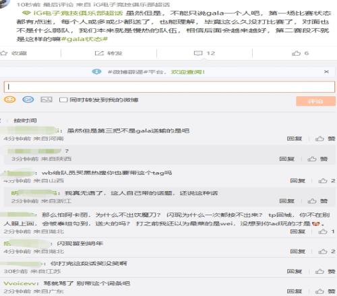Check 同时转发到我的微博 checkbox
Screen dimensions: 337x296
[63, 100]
